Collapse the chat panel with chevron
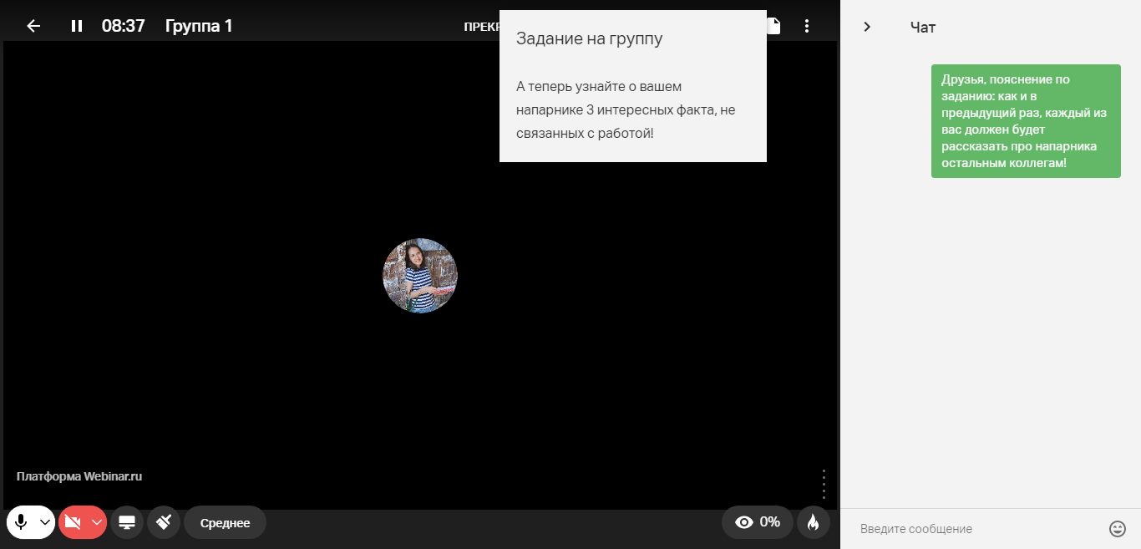Image resolution: width=1141 pixels, height=549 pixels. [x=867, y=27]
